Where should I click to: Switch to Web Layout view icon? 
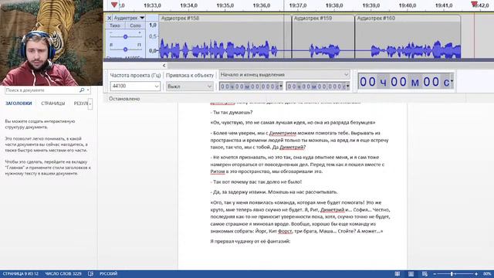pos(425,274)
